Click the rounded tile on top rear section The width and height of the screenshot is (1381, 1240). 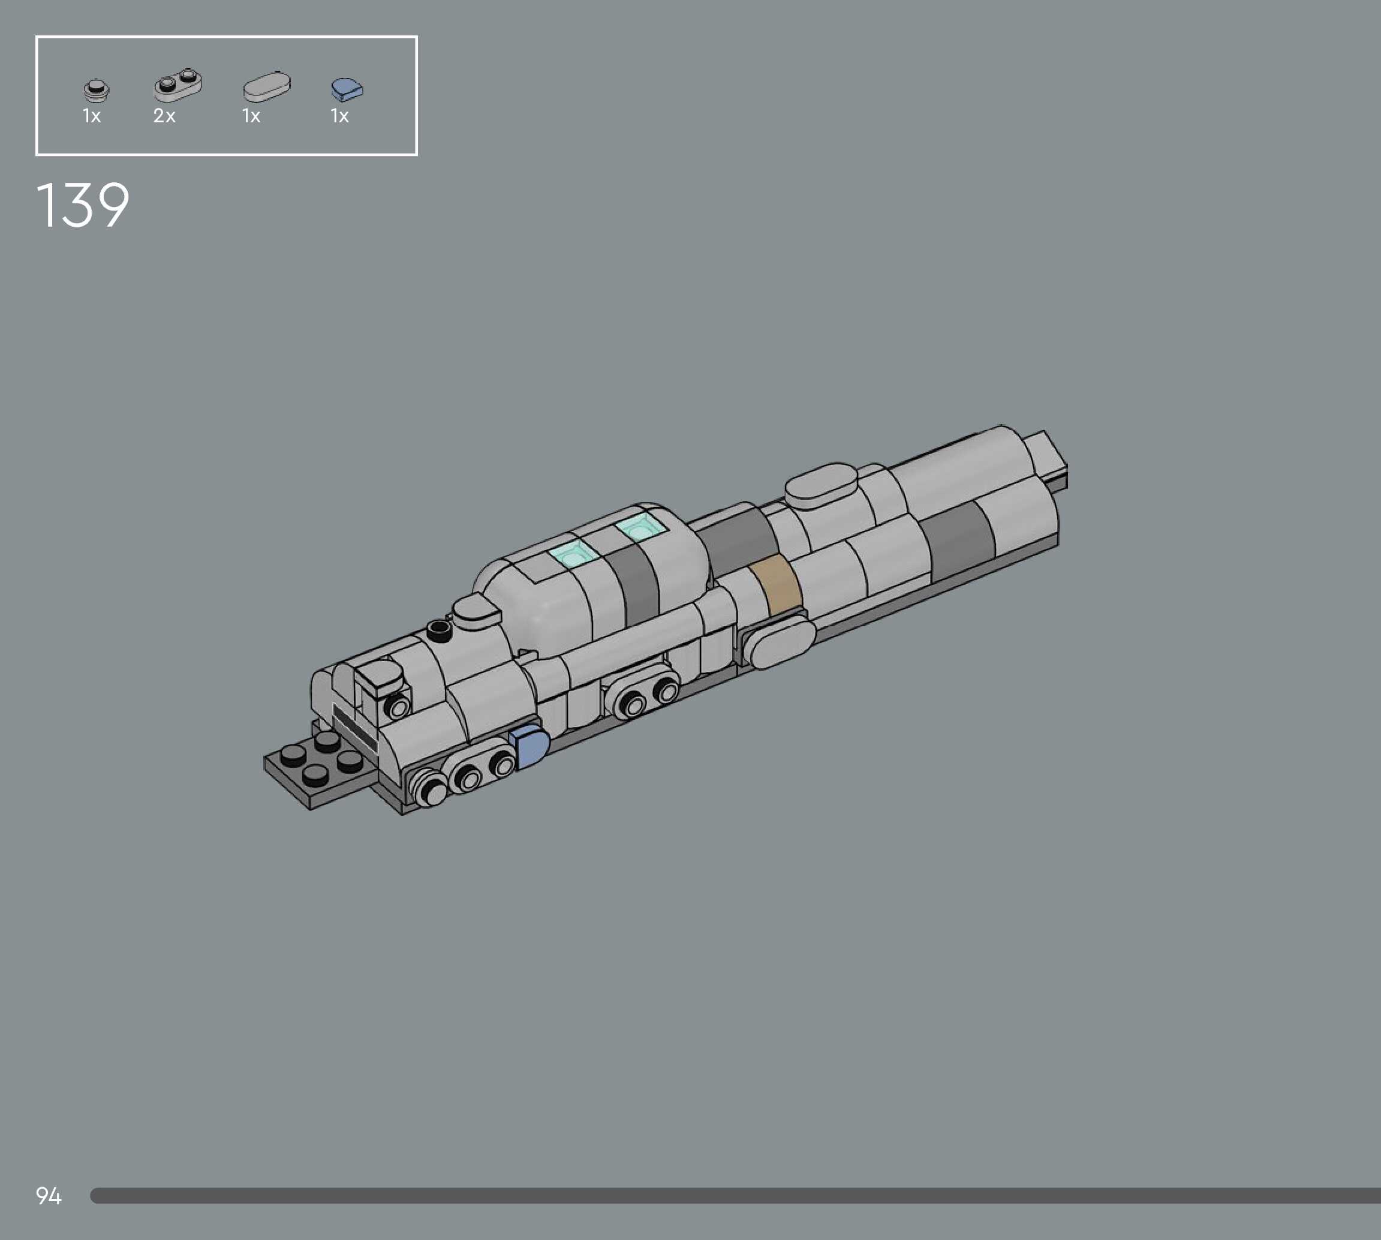point(820,482)
